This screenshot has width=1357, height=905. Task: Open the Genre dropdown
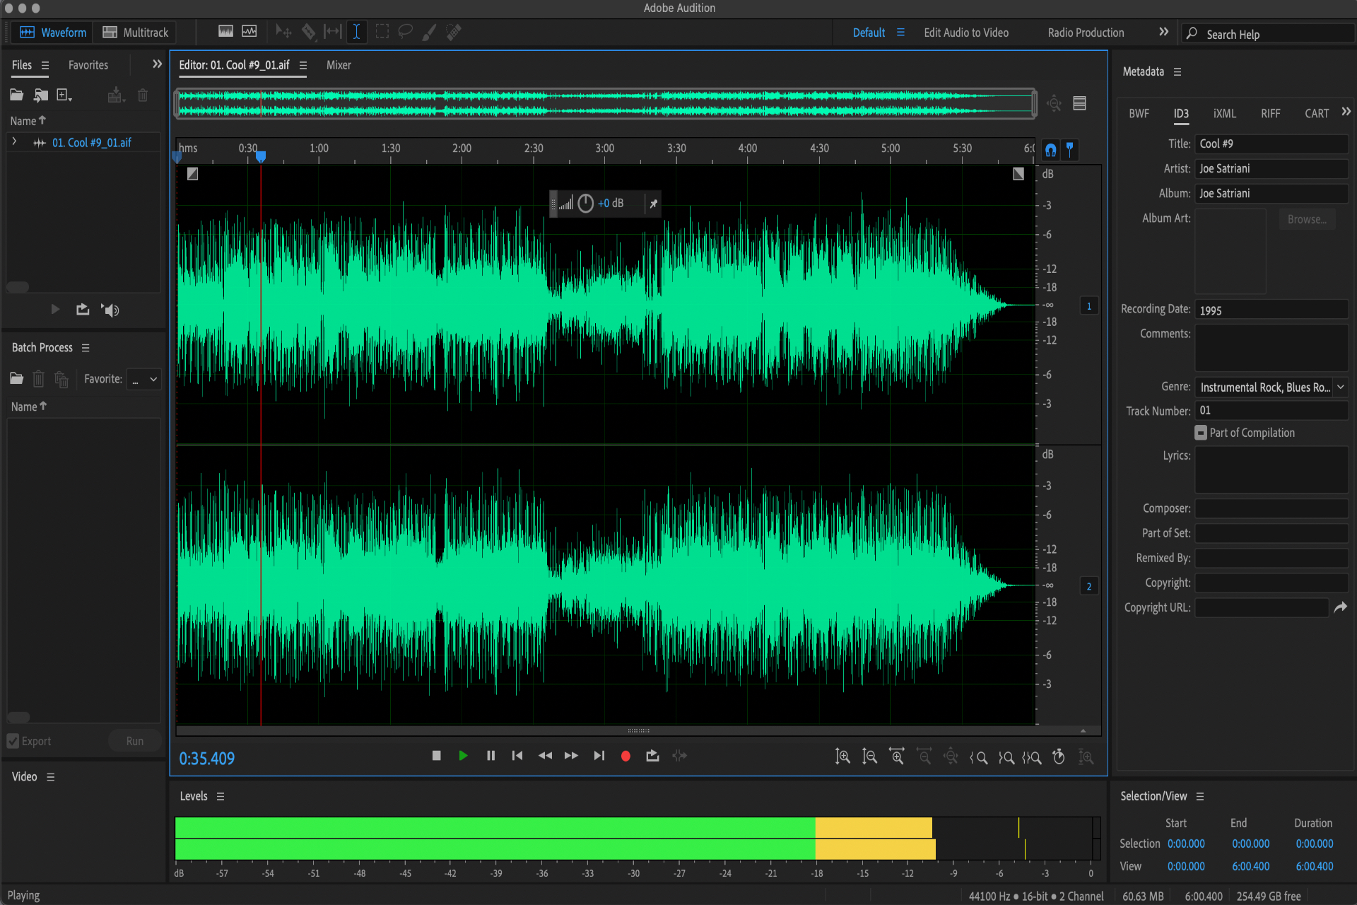click(1340, 387)
